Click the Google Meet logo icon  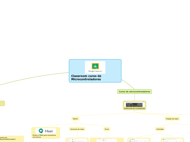[x=46, y=131]
